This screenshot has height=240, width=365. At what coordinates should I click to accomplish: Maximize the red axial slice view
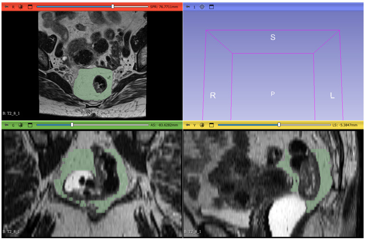(x=29, y=7)
